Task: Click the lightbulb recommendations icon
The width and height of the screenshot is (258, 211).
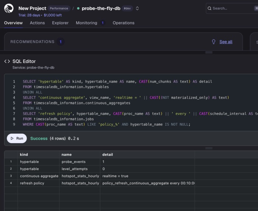Action: click(213, 42)
